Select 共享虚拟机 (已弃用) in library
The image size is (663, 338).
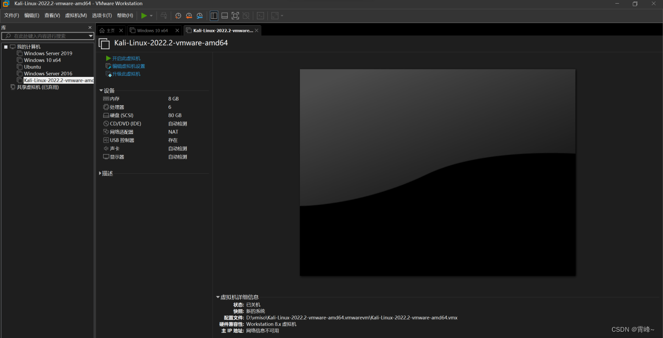38,87
